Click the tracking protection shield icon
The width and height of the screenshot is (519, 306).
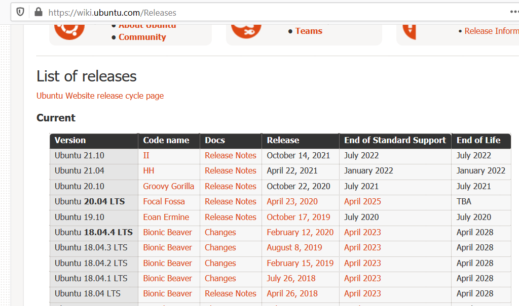[20, 12]
